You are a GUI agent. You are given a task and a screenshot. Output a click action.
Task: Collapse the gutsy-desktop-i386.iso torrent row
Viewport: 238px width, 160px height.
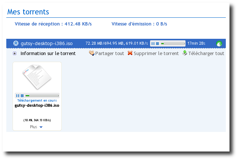(x=16, y=43)
